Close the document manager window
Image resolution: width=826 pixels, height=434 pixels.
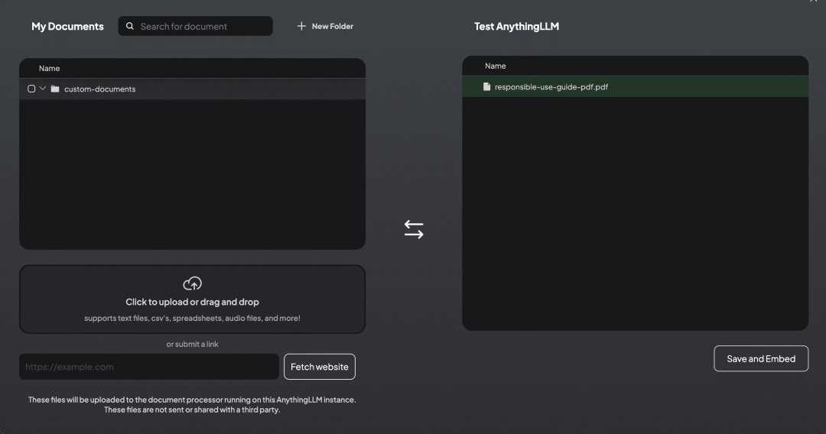813,1
